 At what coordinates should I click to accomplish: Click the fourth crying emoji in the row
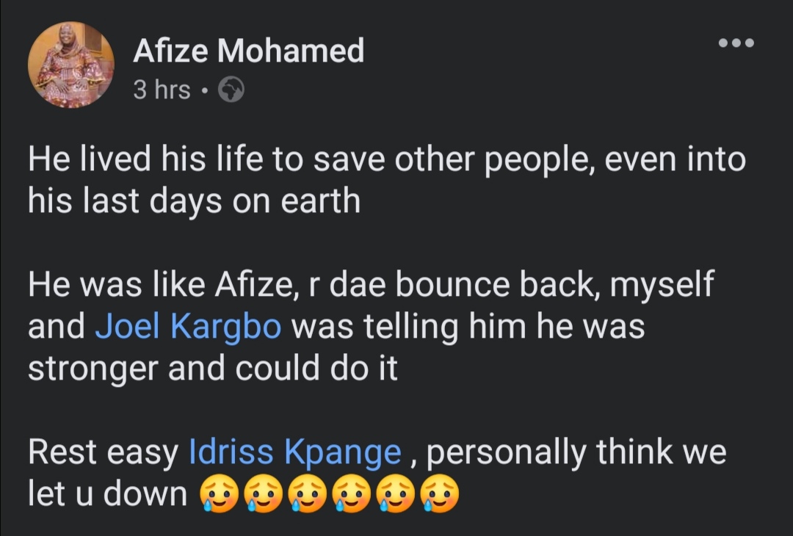click(353, 494)
